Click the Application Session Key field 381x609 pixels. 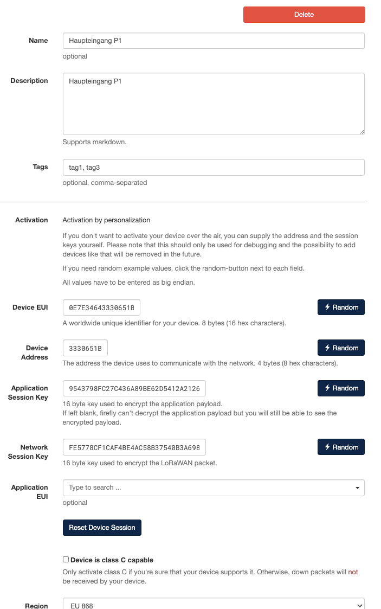pyautogui.click(x=134, y=388)
